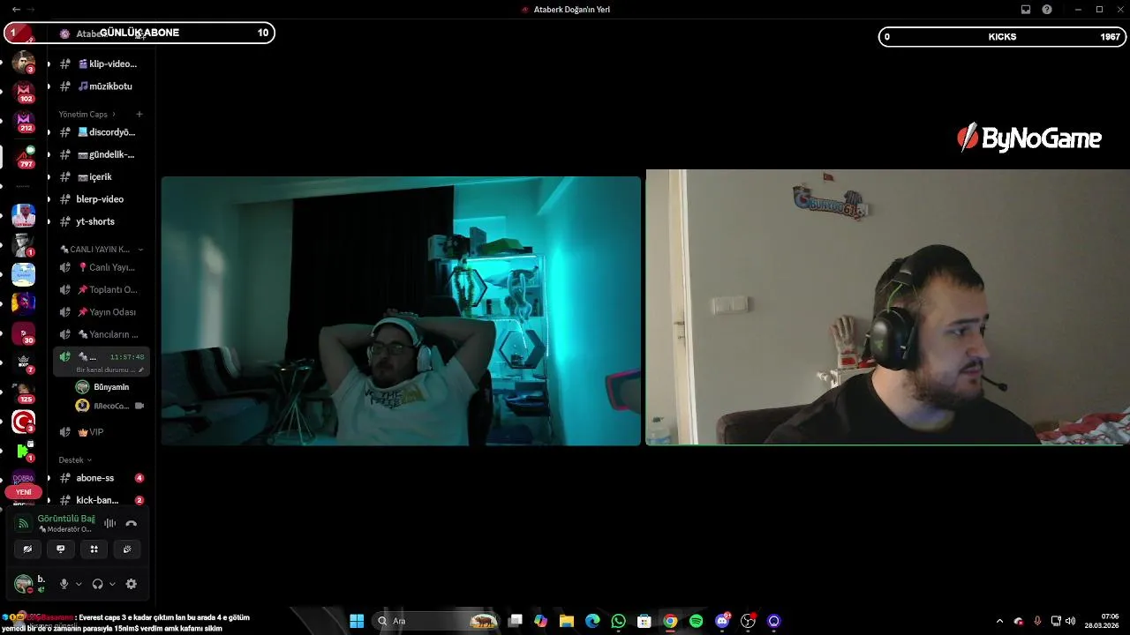
Task: Open WhatsApp from the taskbar
Action: [x=618, y=621]
